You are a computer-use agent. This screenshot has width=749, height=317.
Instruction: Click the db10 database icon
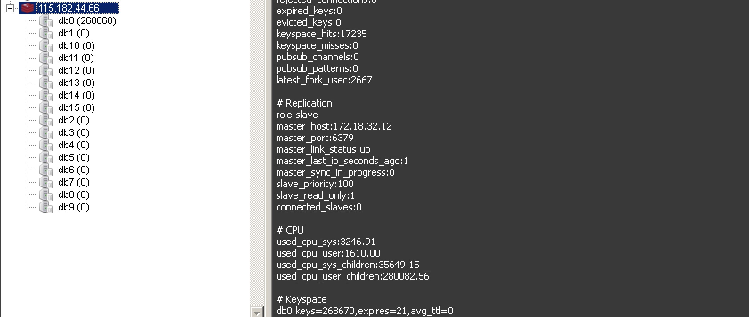coord(46,46)
